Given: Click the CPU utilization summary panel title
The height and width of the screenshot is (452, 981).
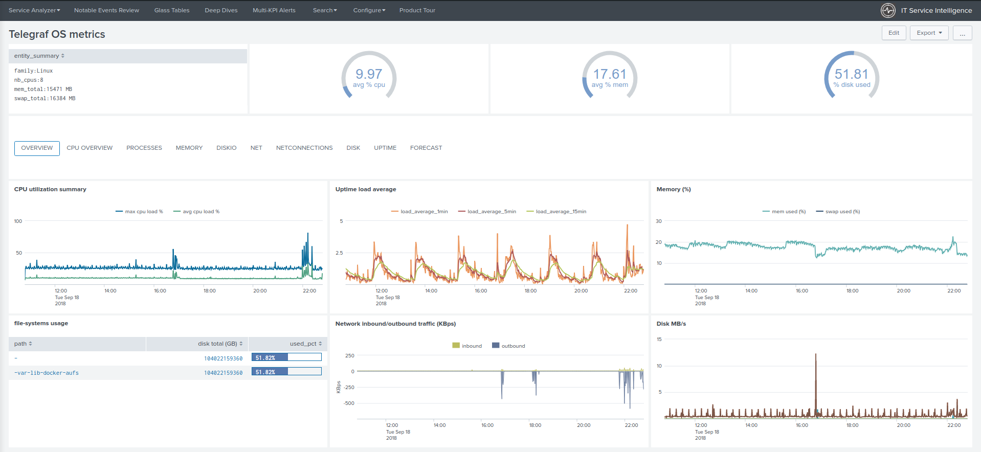Looking at the screenshot, I should (50, 189).
